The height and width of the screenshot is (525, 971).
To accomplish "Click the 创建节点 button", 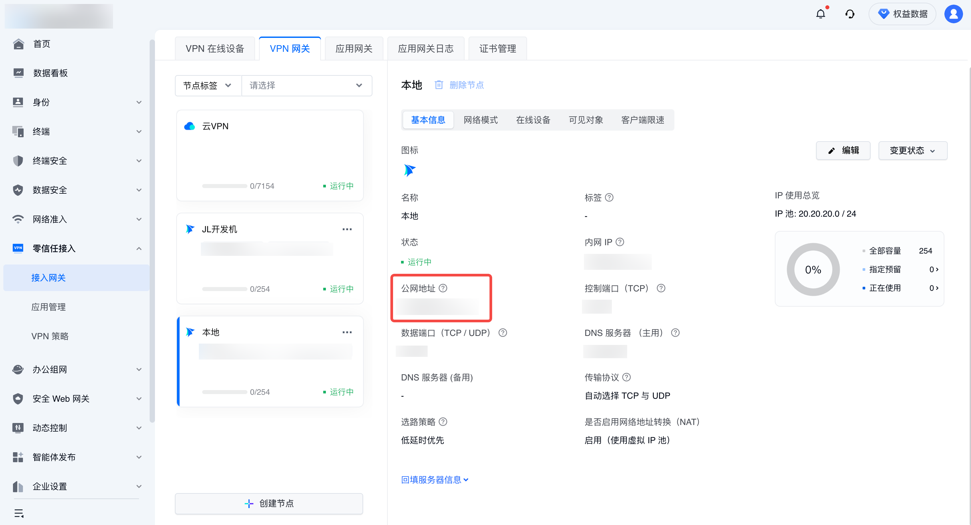I will pyautogui.click(x=269, y=503).
